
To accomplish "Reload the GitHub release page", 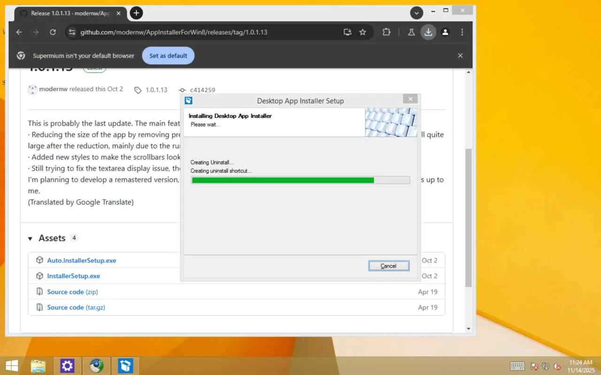I will (x=53, y=32).
